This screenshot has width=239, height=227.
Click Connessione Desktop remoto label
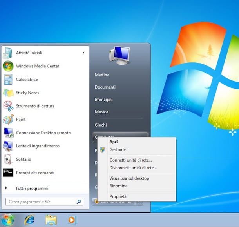click(43, 133)
